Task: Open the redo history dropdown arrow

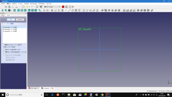Action: (x=34, y=7)
